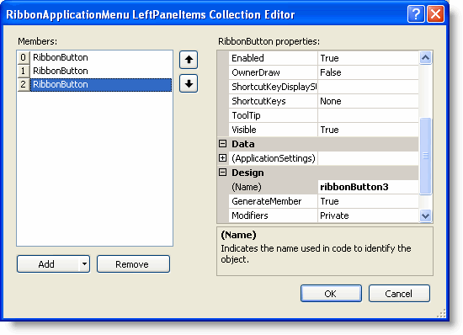Close the Collection Editor dialog

[x=435, y=13]
